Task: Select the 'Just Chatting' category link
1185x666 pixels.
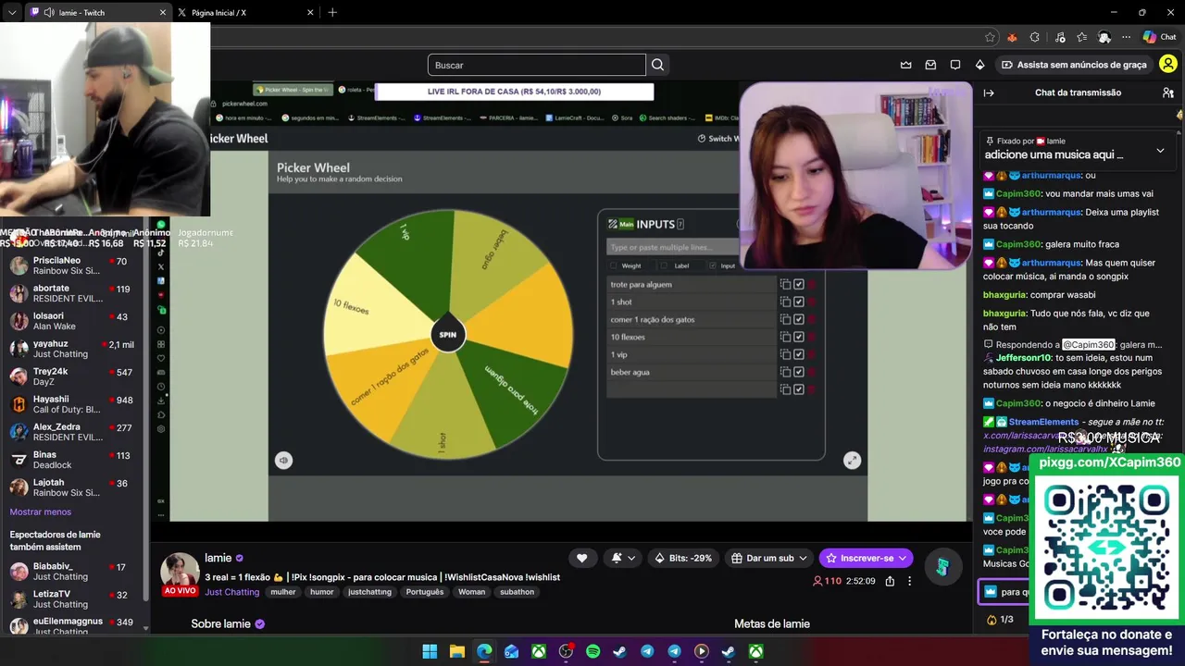Action: (232, 592)
